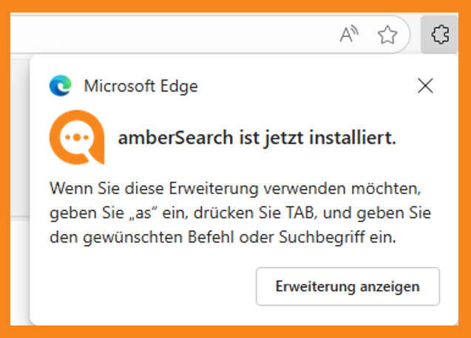This screenshot has height=338, width=471.
Task: Add page to favorites with star icon
Action: [387, 35]
